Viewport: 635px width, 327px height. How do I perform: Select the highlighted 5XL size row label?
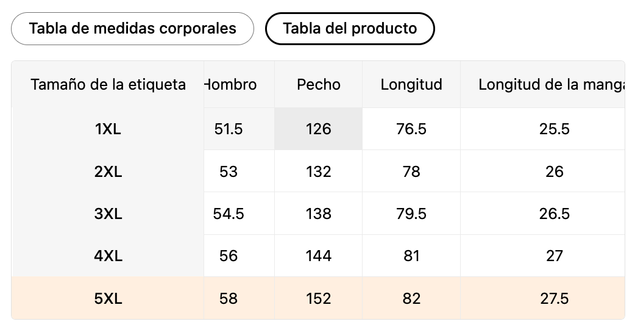click(108, 298)
